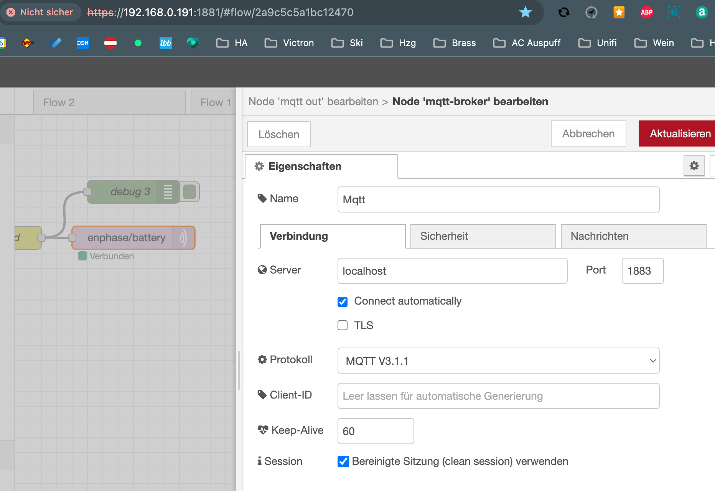
Task: Open the Brass bookmarks folder
Action: (455, 43)
